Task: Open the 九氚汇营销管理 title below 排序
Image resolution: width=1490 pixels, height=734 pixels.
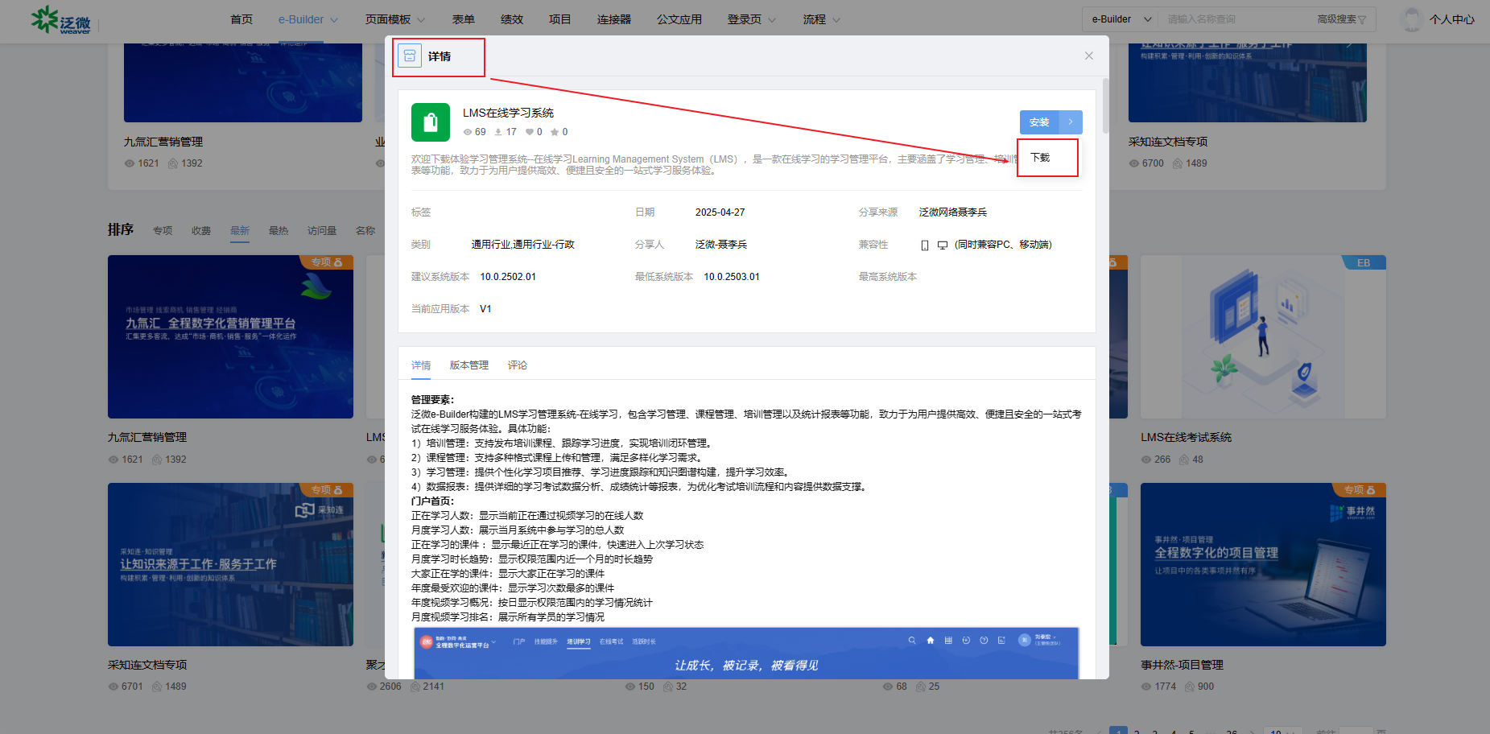Action: point(147,437)
